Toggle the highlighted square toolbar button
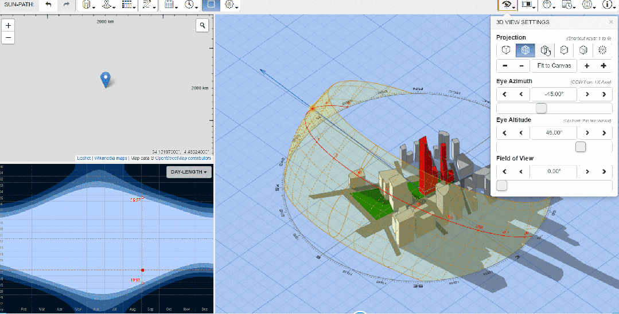Image resolution: width=619 pixels, height=314 pixels. click(211, 5)
